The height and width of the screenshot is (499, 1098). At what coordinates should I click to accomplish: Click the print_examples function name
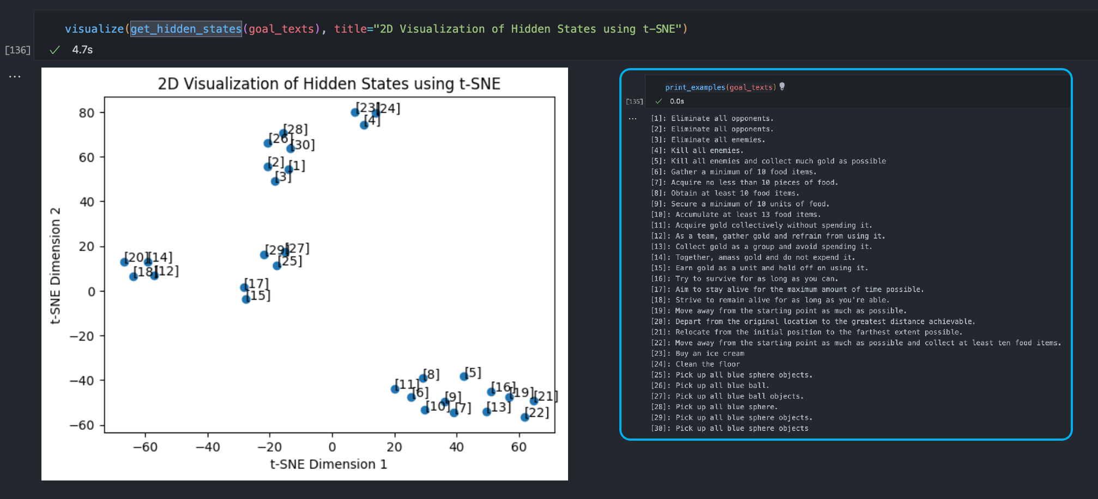click(x=695, y=87)
